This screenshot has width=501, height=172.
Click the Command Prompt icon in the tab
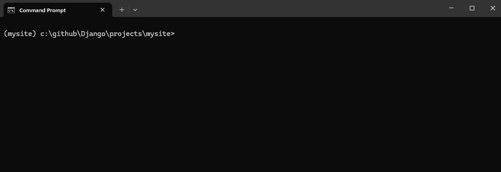tap(11, 10)
